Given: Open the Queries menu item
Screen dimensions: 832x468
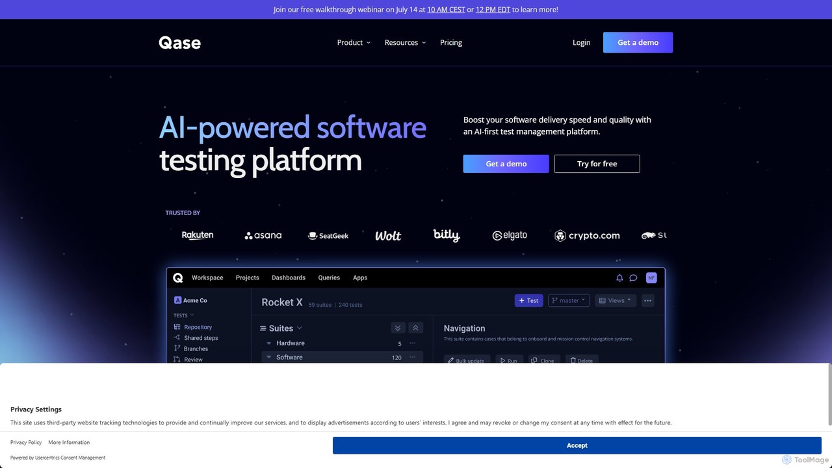Looking at the screenshot, I should [329, 278].
